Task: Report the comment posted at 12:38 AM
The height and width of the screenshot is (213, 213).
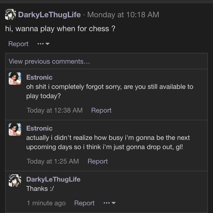Action: coord(101,110)
